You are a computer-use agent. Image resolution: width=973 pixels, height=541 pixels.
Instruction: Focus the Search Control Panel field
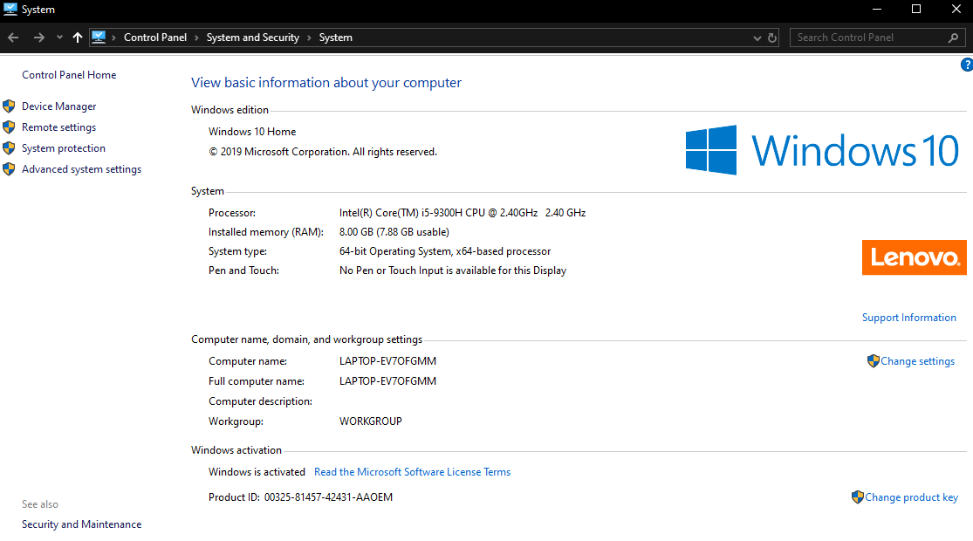click(877, 38)
